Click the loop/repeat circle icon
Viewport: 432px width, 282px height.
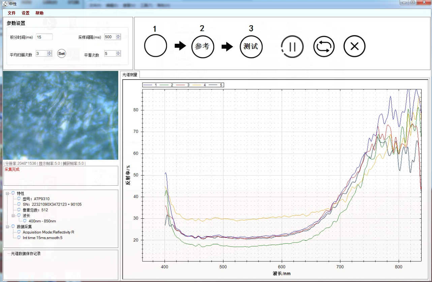[x=324, y=46]
